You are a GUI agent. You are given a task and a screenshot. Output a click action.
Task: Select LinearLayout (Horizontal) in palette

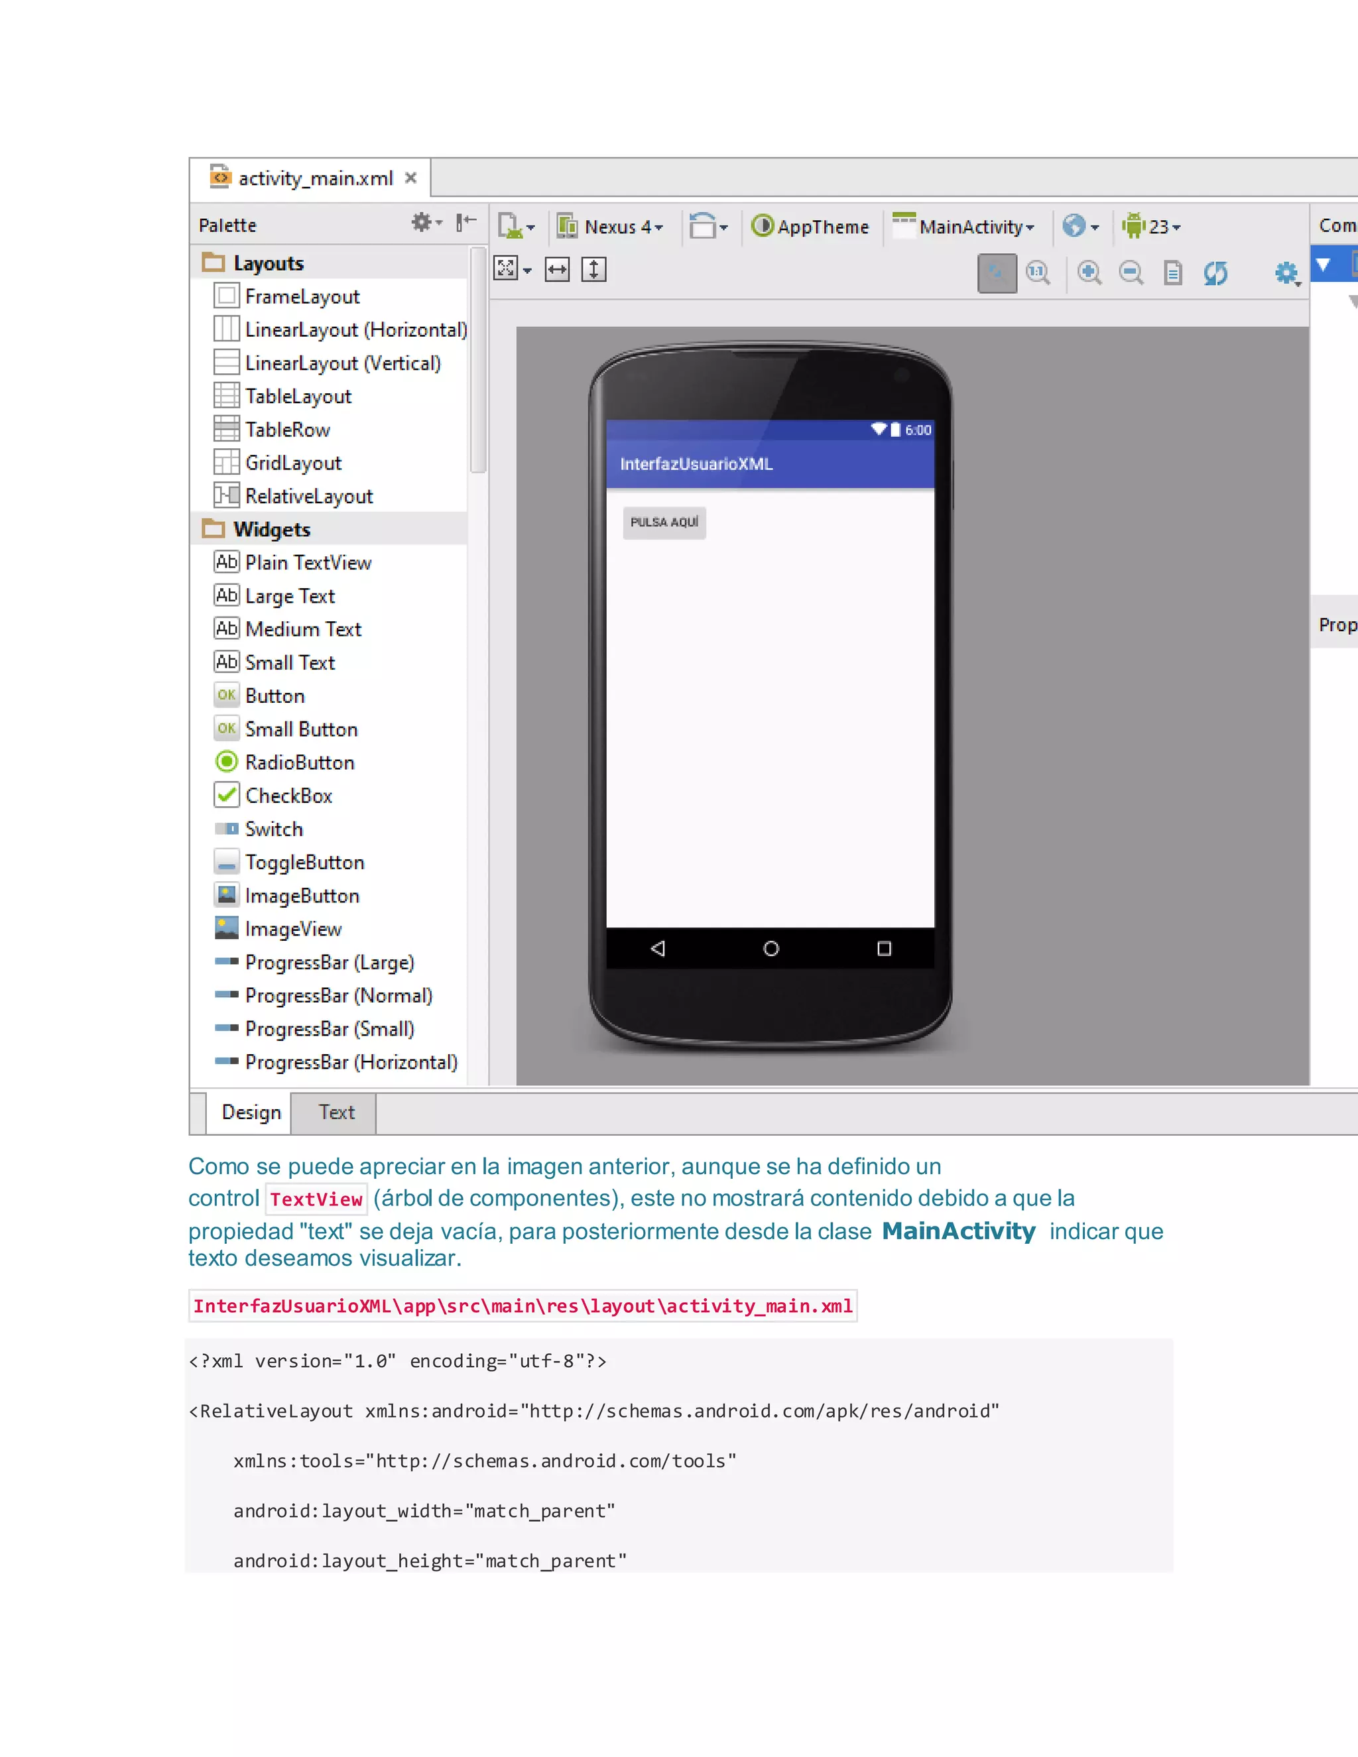coord(339,330)
